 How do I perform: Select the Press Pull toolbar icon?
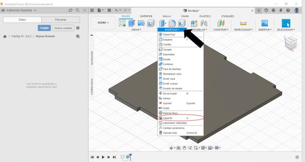pos(162,23)
